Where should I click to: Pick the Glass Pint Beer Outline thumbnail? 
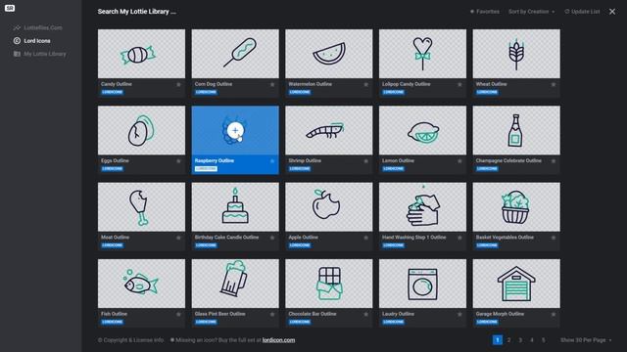[235, 284]
